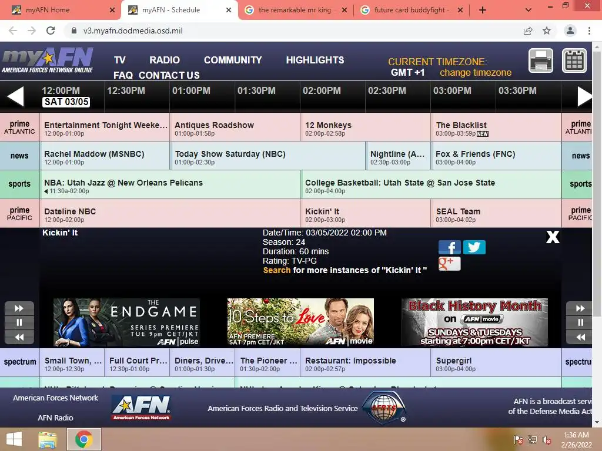Advance schedule with right white arrow
The image size is (602, 451).
coord(585,96)
